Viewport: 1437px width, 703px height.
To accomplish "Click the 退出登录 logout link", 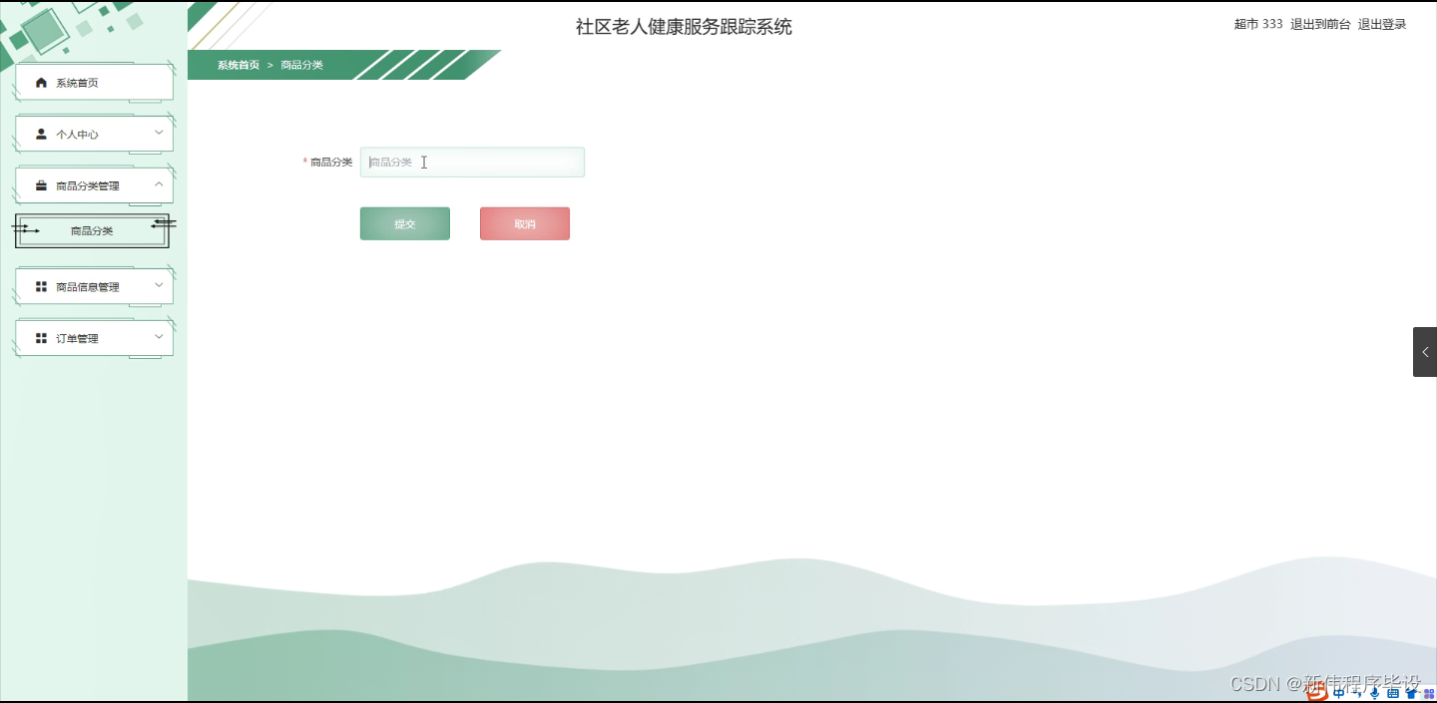I will (1382, 23).
